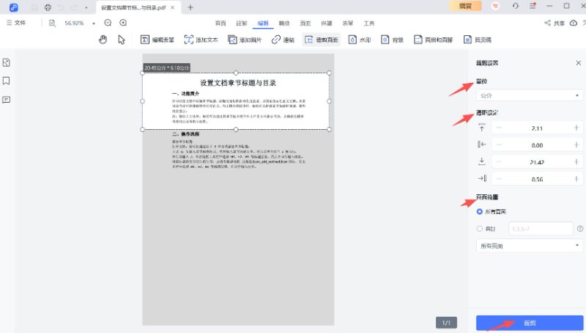
Task: Open the Bates Number tool
Action: click(x=478, y=40)
